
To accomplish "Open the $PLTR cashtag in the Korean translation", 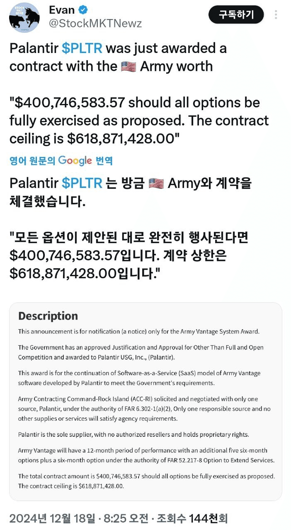I will pyautogui.click(x=82, y=183).
